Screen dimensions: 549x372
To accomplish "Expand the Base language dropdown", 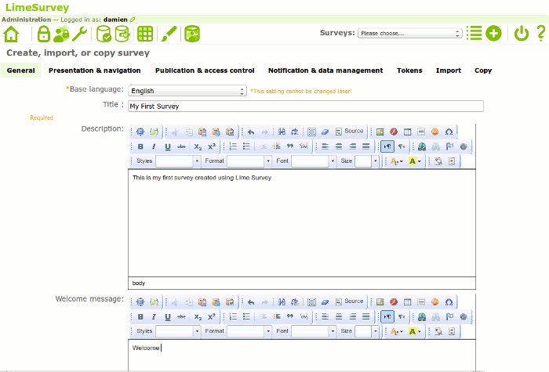I will click(187, 91).
